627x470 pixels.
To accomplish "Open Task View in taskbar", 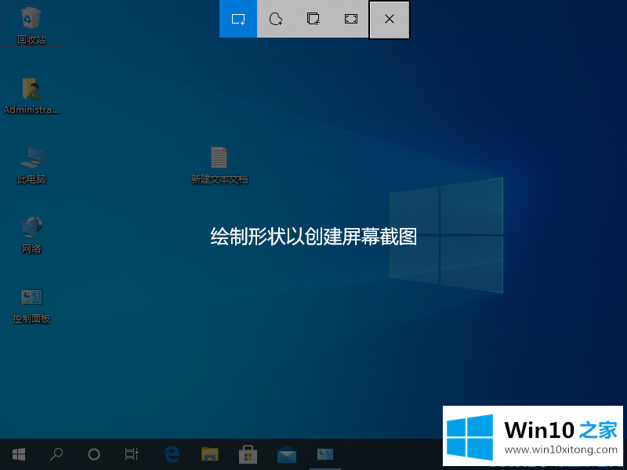I will (132, 454).
